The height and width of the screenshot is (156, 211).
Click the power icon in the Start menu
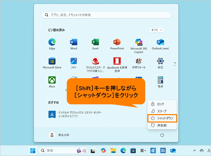tap(162, 135)
